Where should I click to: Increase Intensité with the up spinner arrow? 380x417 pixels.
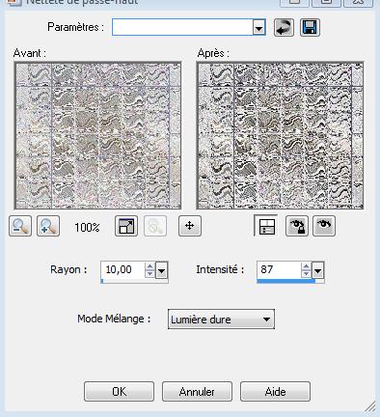[x=306, y=266]
